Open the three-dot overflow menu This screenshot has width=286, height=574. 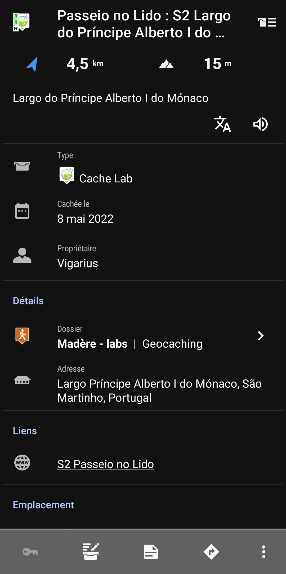click(x=263, y=552)
